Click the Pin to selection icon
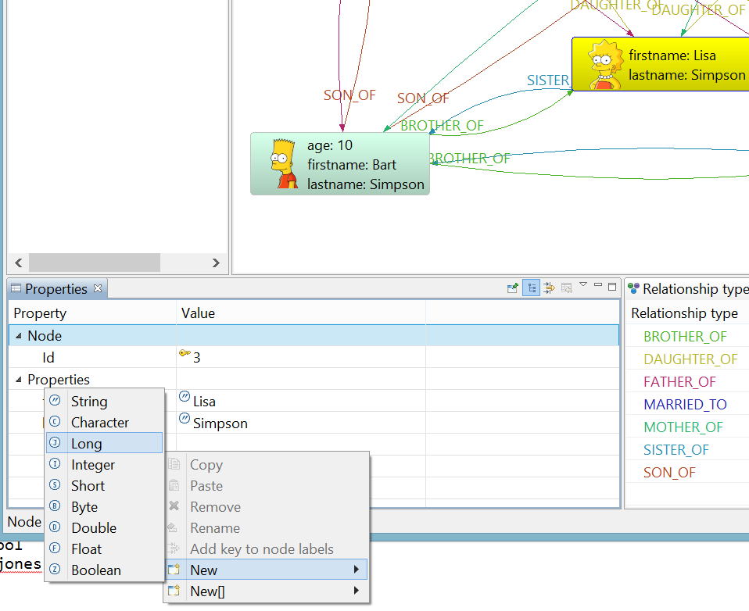This screenshot has width=749, height=611. (x=513, y=288)
